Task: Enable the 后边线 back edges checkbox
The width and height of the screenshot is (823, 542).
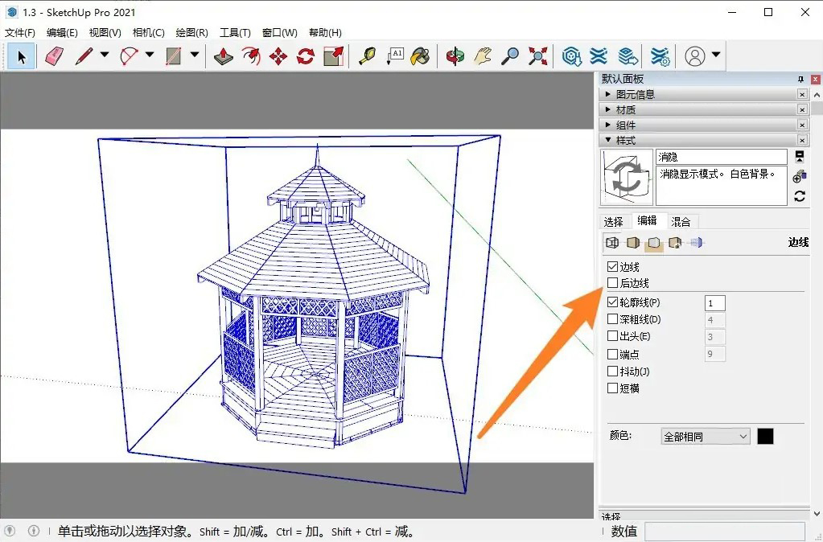Action: pyautogui.click(x=613, y=283)
